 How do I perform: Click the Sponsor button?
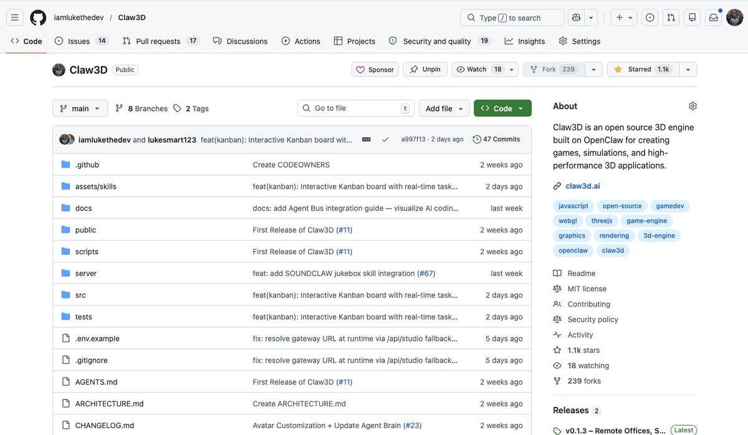[x=375, y=70]
